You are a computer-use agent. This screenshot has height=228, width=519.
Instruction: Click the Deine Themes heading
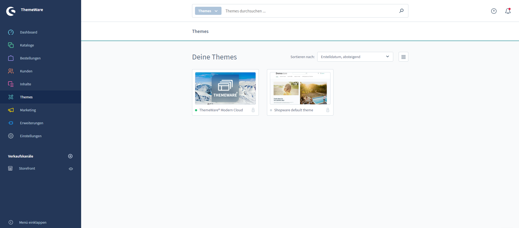tap(214, 57)
